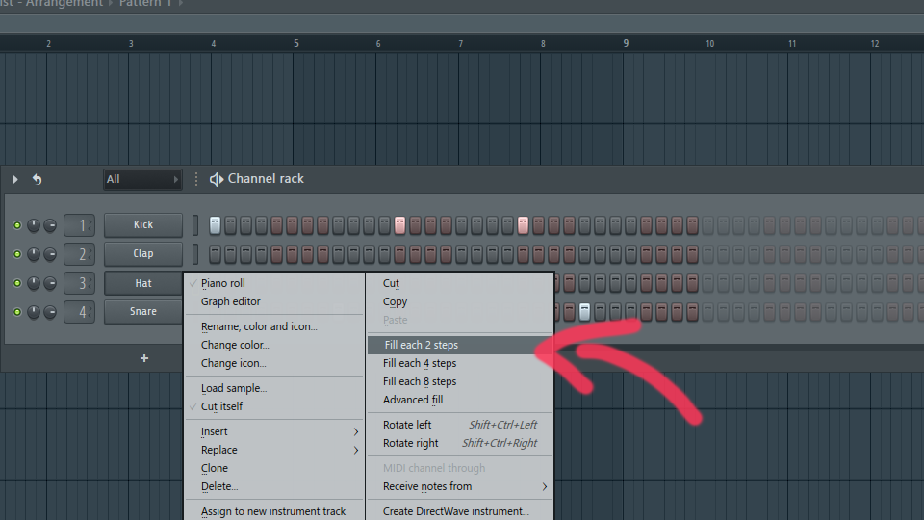
Task: Add a new channel with plus button
Action: (x=143, y=358)
